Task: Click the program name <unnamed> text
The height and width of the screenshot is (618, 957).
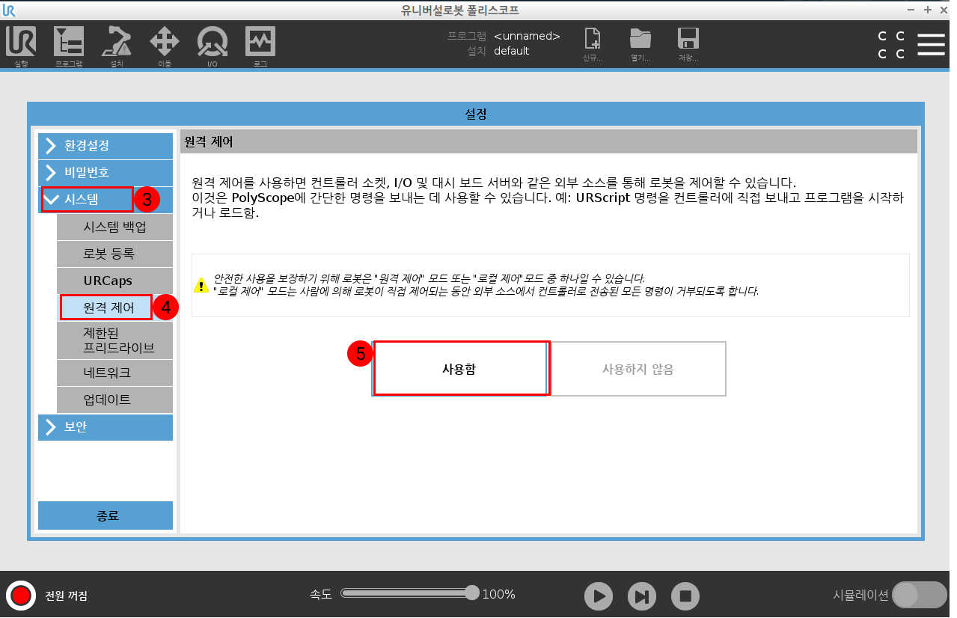Action: 527,36
